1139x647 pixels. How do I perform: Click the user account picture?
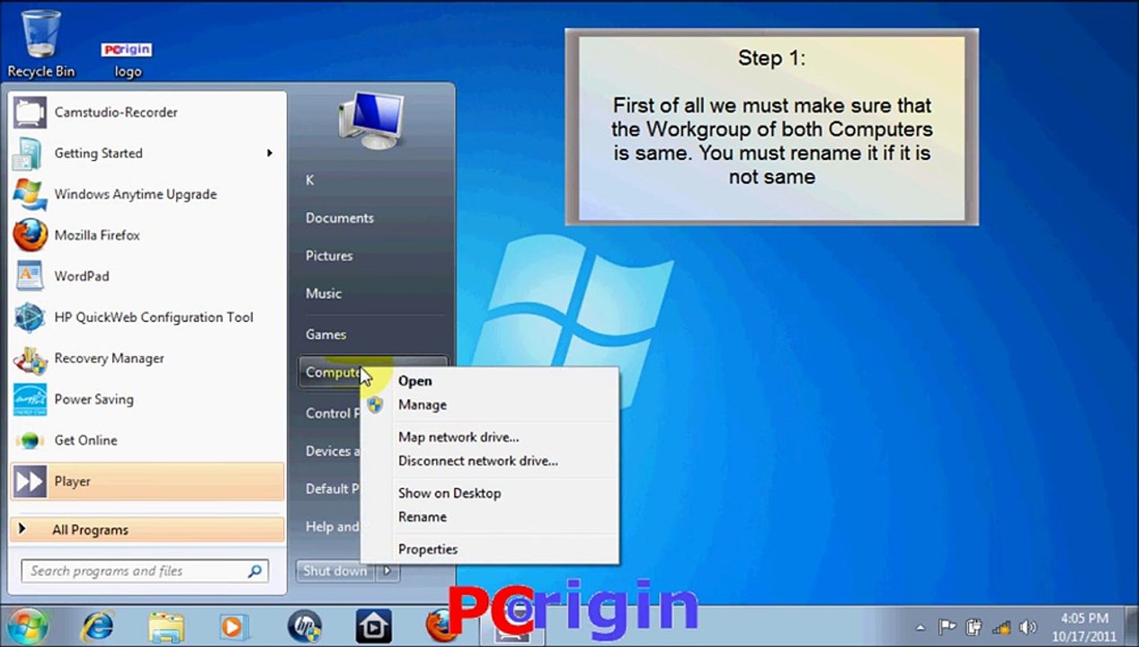370,121
